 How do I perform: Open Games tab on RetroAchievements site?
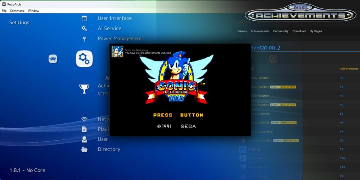point(242,31)
